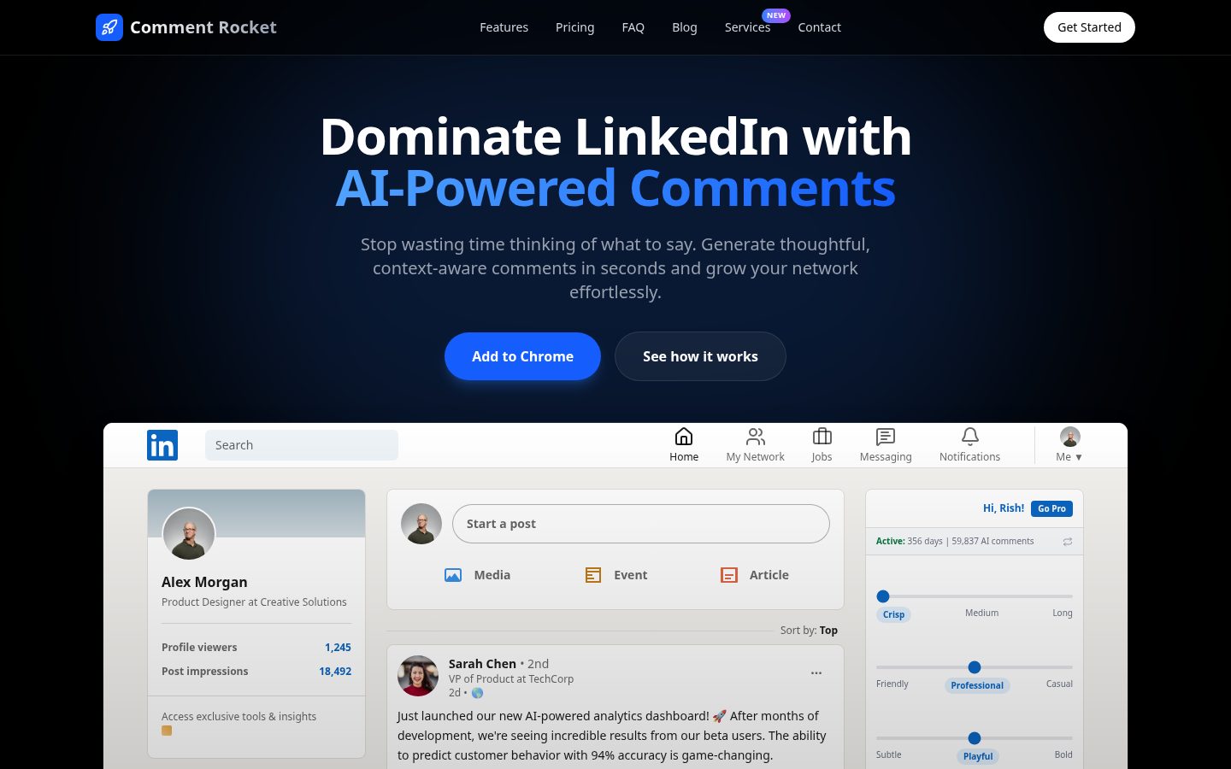Select the Medium length option
1231x769 pixels.
coord(981,613)
